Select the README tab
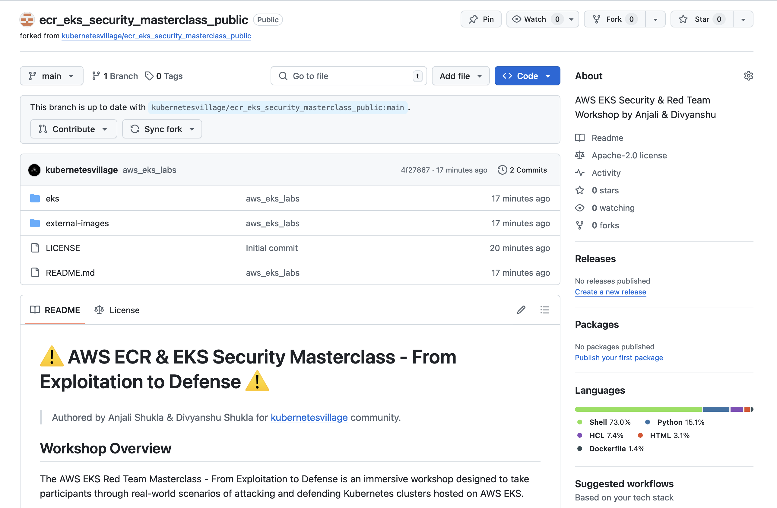777x508 pixels. tap(55, 310)
